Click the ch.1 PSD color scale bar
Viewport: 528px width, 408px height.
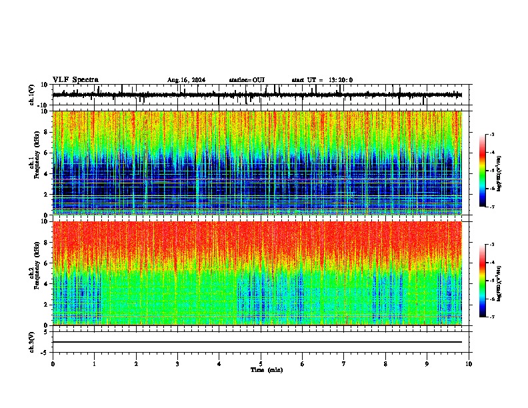483,171
